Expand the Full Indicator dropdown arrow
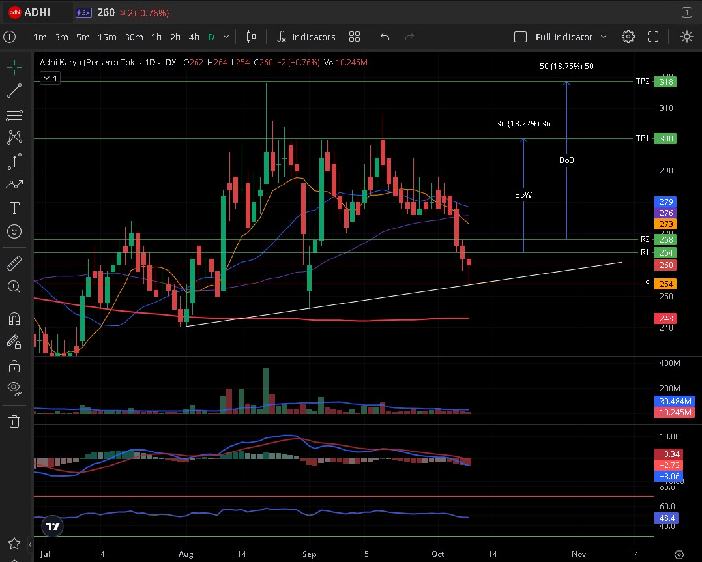702x562 pixels. tap(604, 37)
